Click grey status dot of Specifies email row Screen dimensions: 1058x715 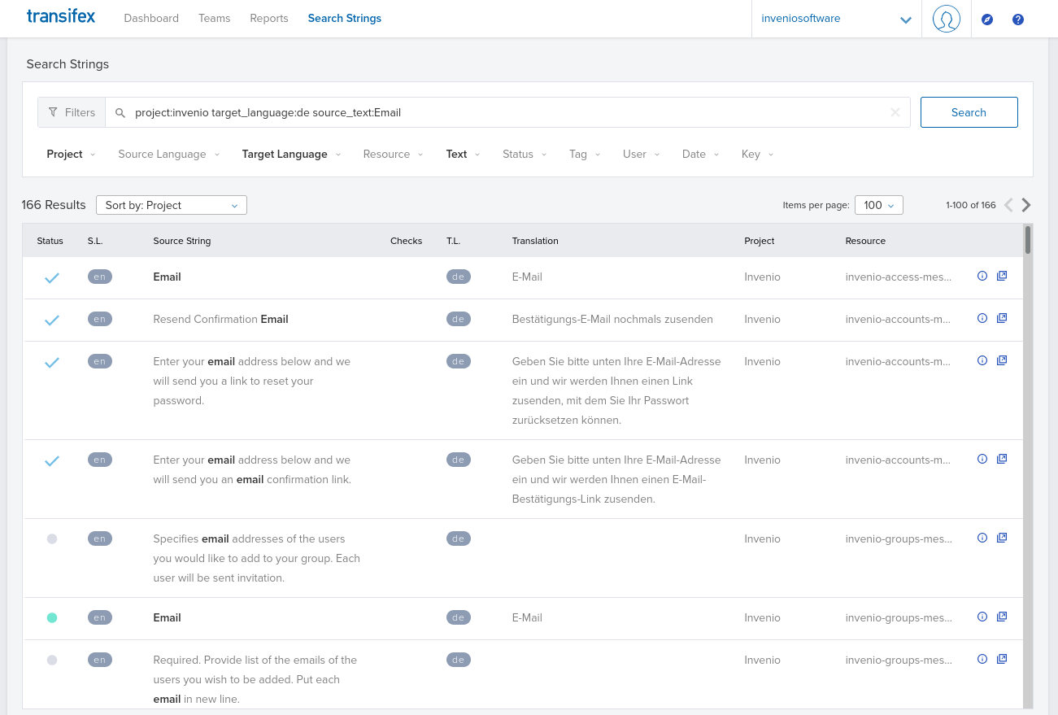click(x=52, y=539)
